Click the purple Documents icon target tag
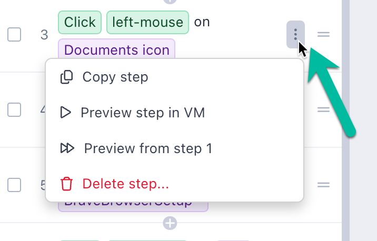Viewport: 377px width, 241px height. click(116, 50)
